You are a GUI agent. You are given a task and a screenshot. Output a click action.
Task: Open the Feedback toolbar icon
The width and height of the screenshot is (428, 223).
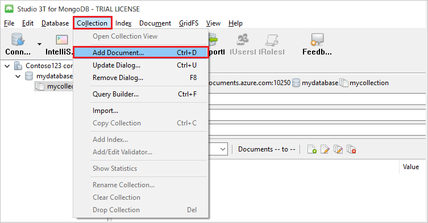point(317,40)
